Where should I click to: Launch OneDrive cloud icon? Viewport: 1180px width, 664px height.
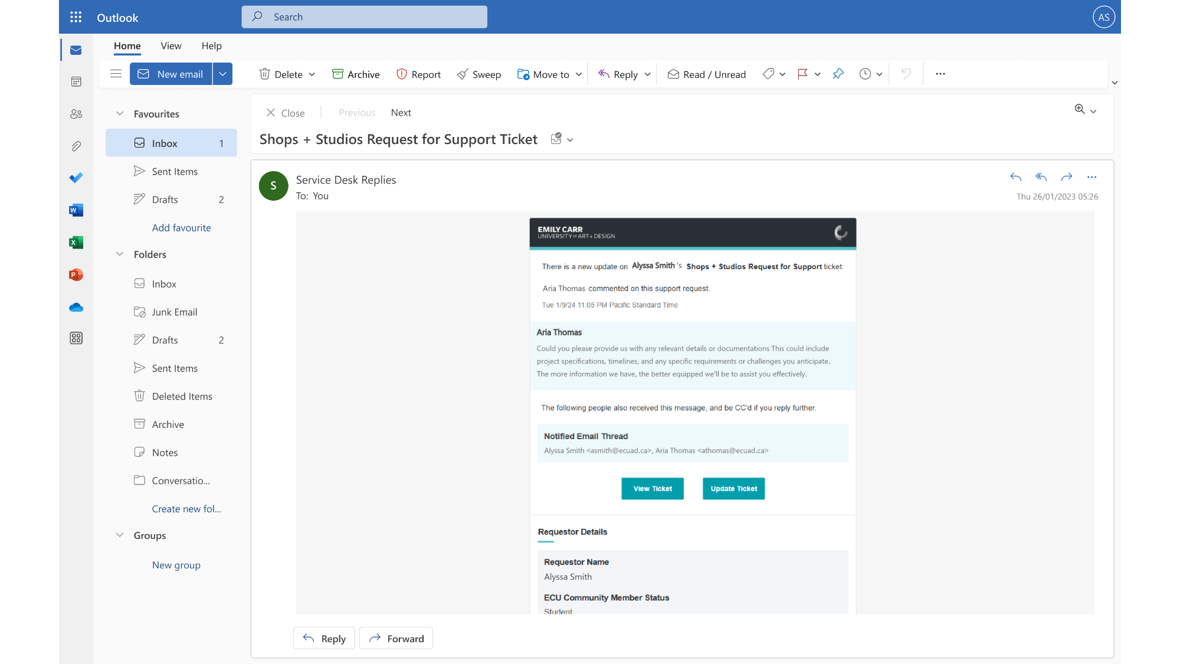tap(76, 307)
